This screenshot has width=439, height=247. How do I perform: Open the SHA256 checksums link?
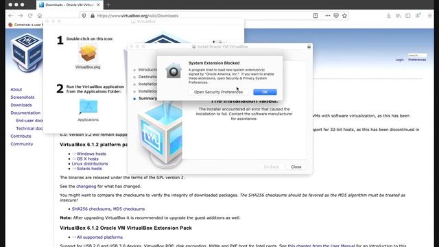click(91, 209)
